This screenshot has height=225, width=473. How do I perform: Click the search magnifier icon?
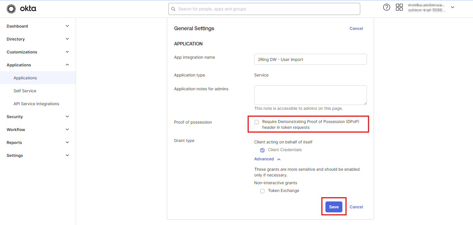173,9
